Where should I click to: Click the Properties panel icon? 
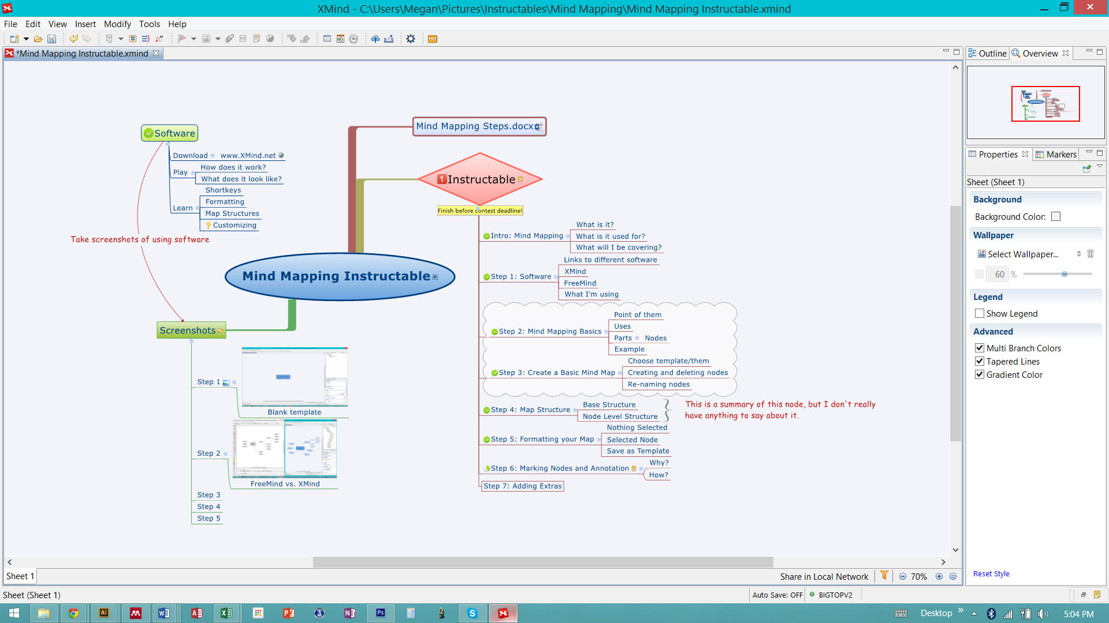[x=975, y=155]
